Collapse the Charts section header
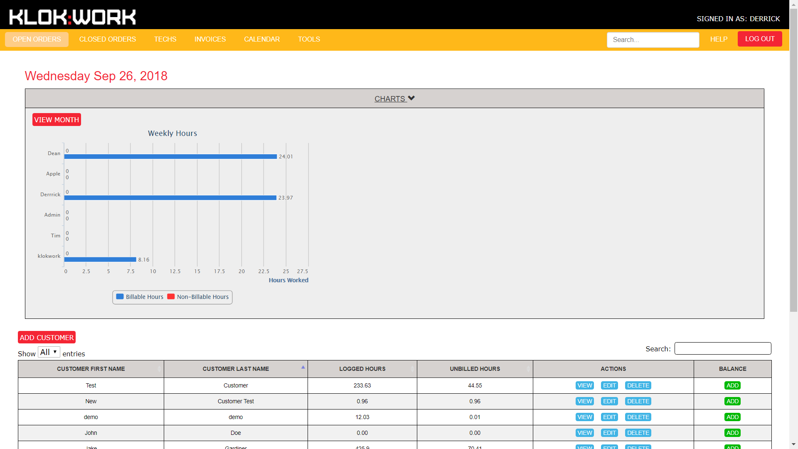The image size is (798, 449). 394,99
